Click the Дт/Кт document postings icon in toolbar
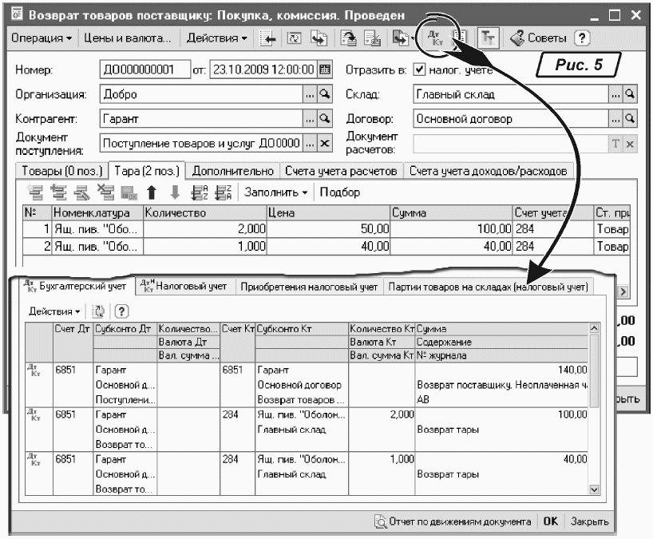 click(x=435, y=38)
